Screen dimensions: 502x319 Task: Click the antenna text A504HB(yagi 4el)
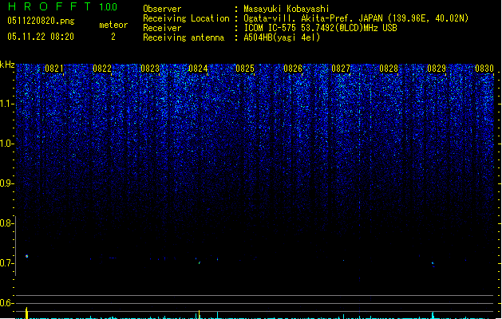pos(282,37)
